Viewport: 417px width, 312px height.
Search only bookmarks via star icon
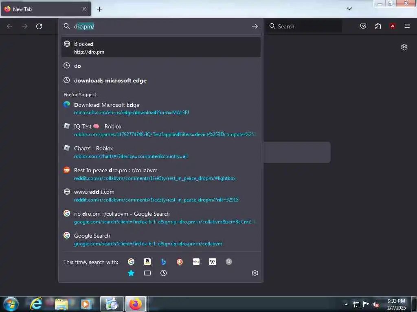[x=131, y=273]
